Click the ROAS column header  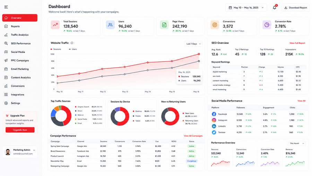coord(174,141)
